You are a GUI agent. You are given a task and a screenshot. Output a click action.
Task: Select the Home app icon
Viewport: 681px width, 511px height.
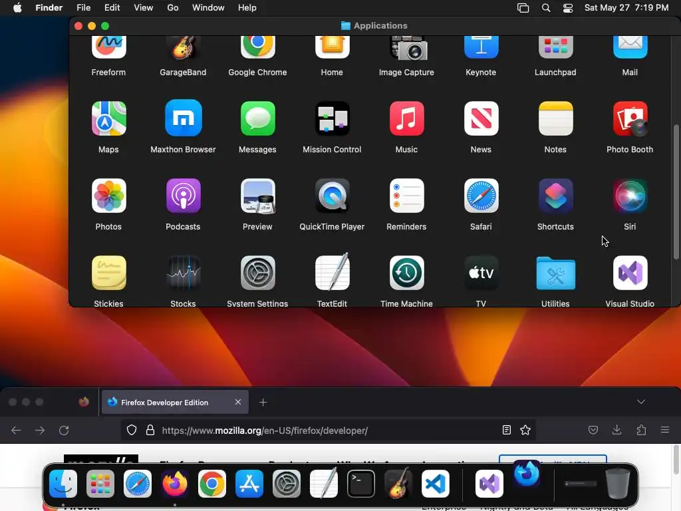[x=332, y=47]
